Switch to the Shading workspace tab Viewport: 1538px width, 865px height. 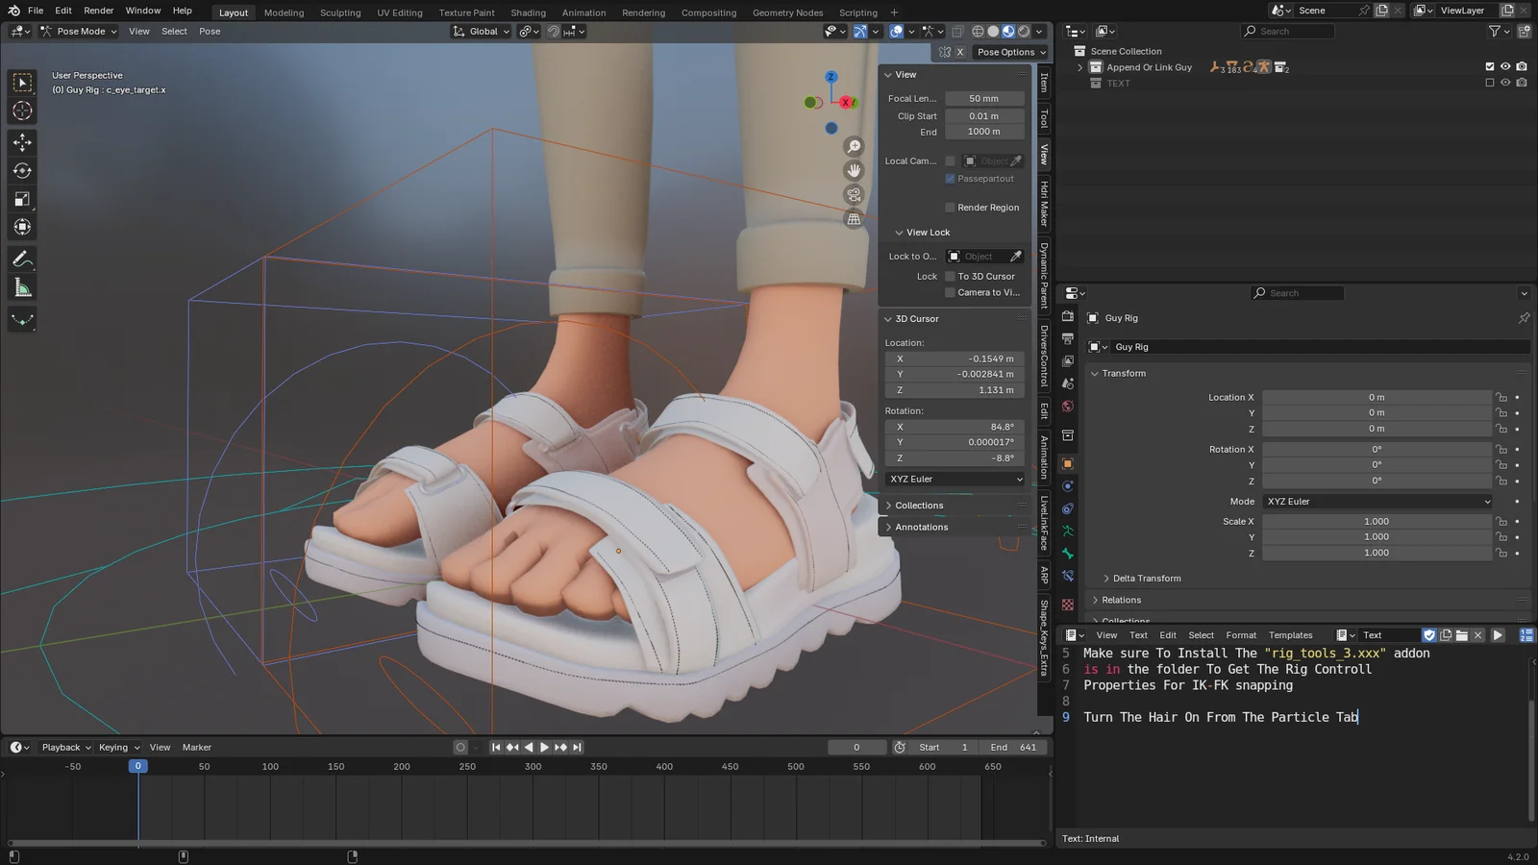528,12
